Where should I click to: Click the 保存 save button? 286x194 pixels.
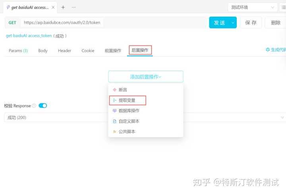[251, 23]
